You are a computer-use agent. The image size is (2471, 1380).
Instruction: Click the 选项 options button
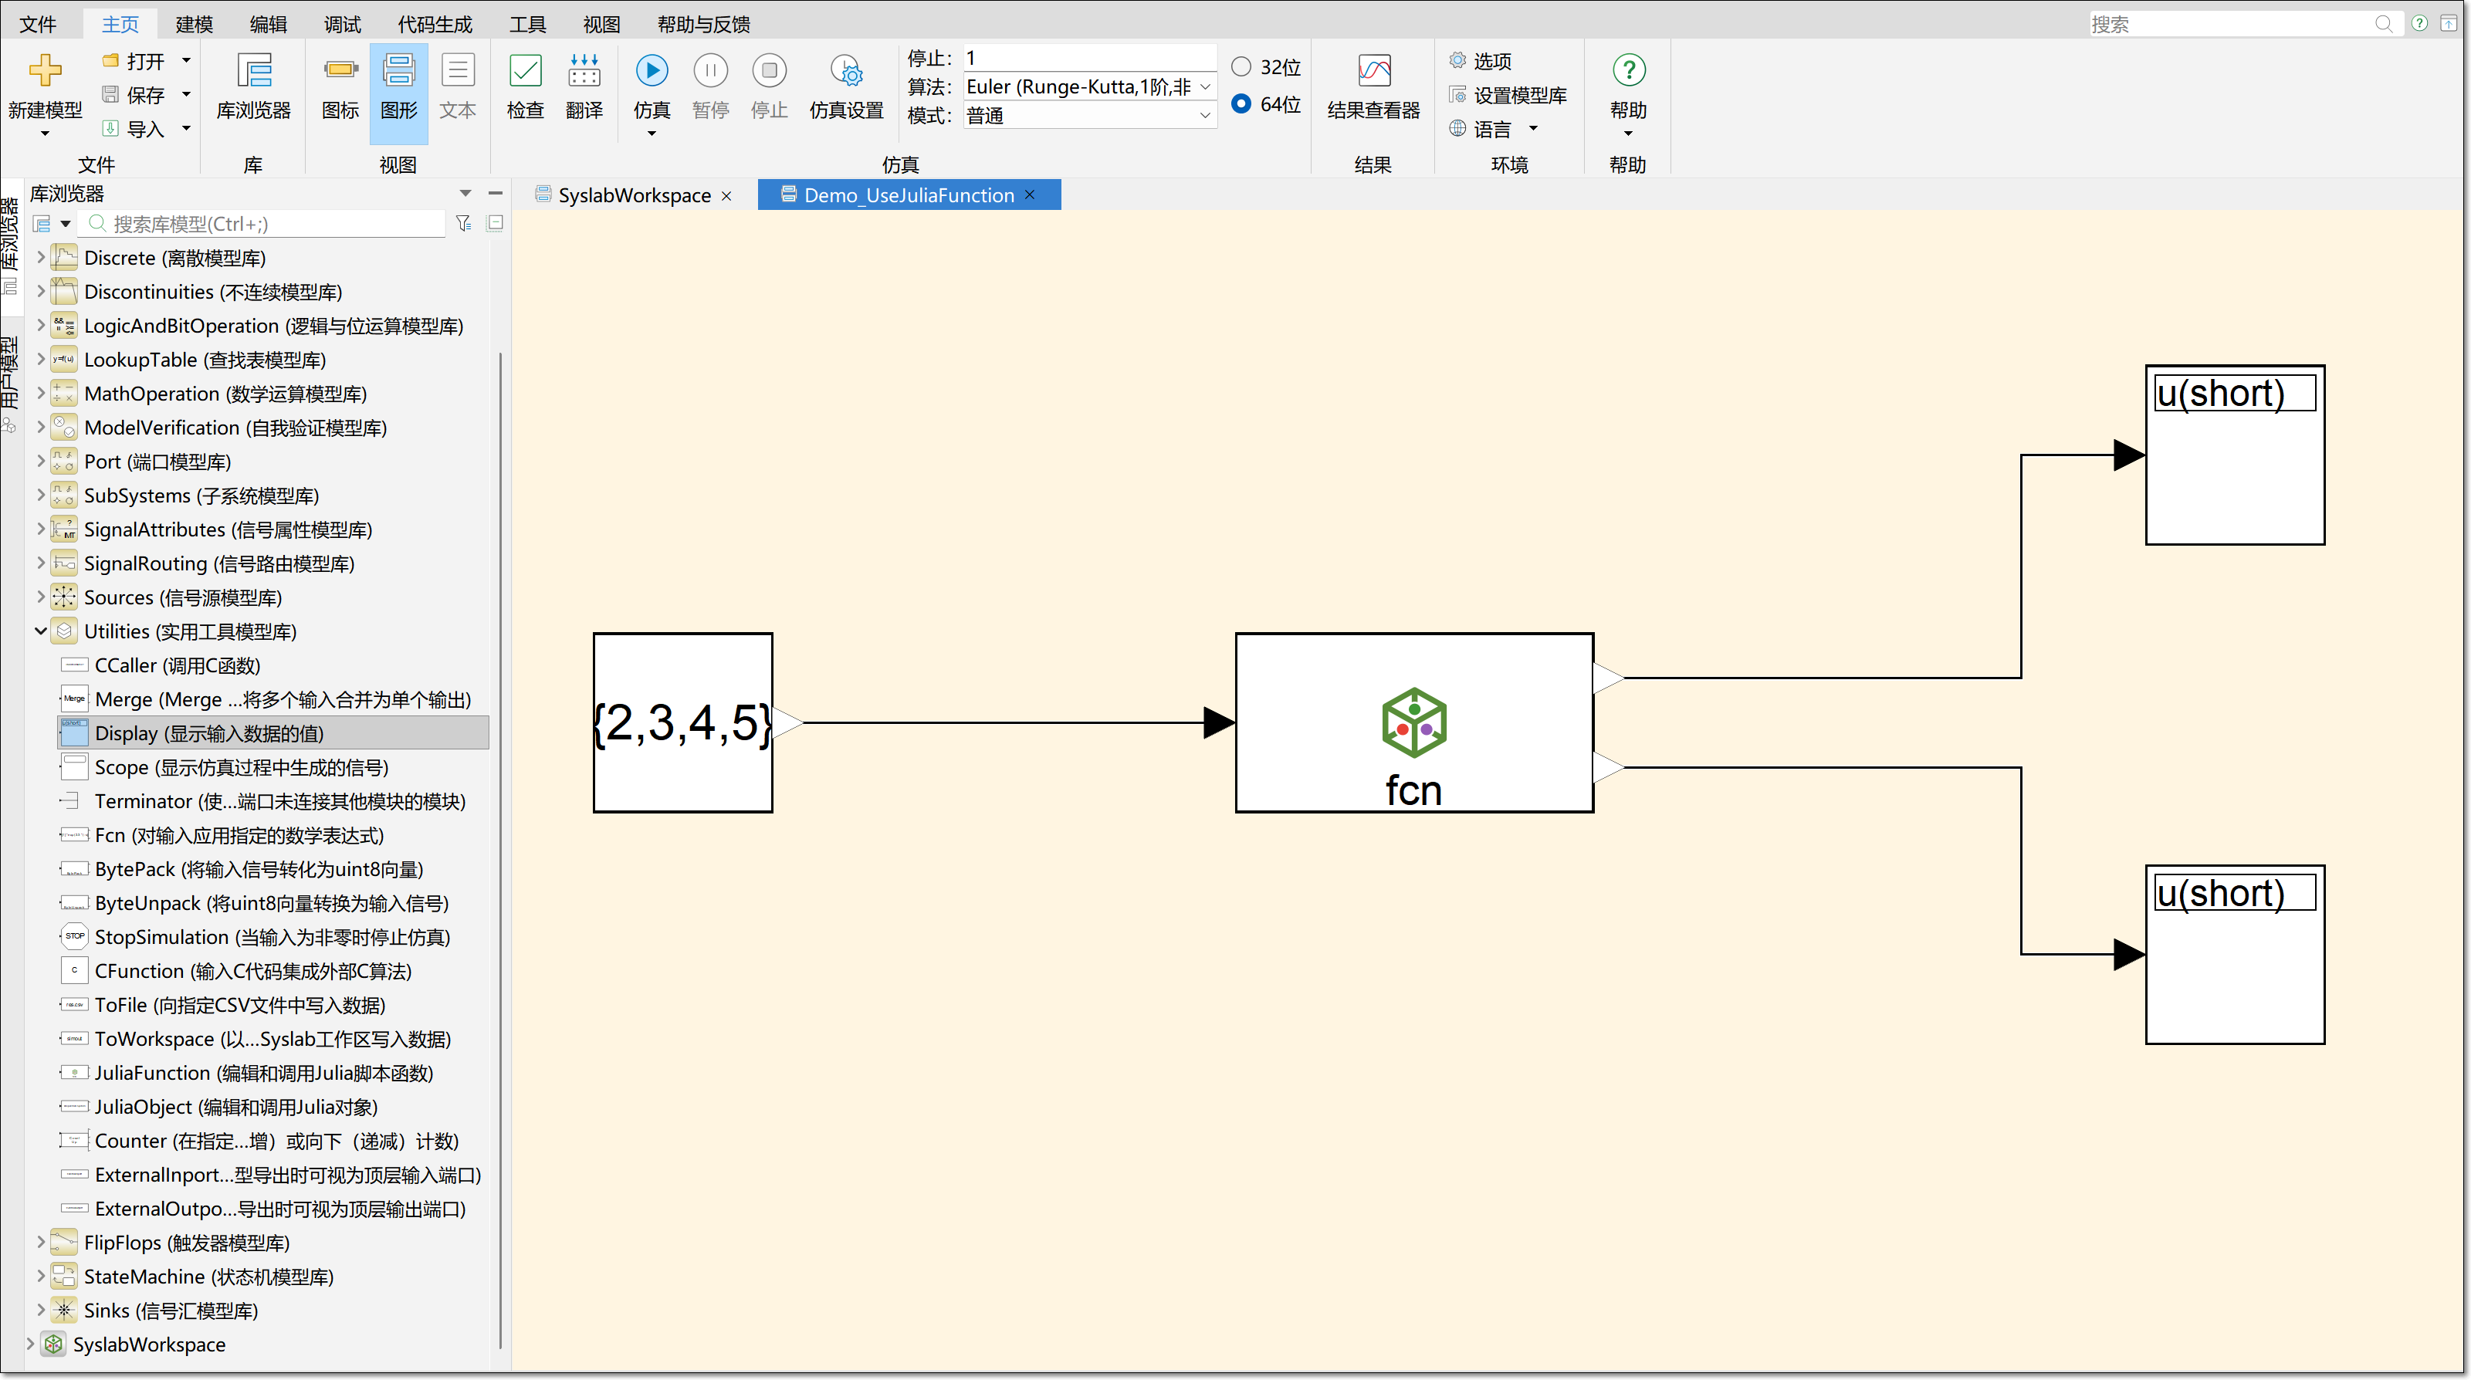(x=1491, y=62)
